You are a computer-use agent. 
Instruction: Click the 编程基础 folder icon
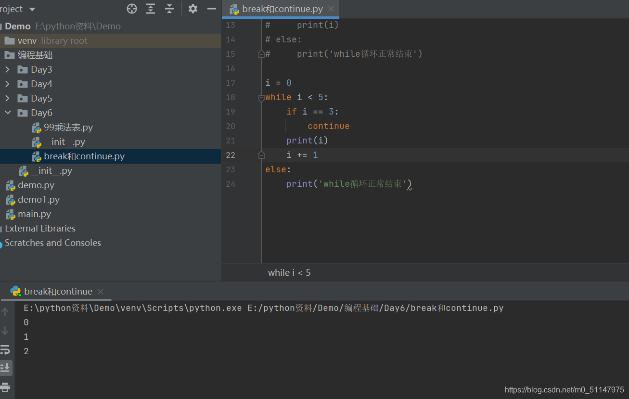[10, 55]
